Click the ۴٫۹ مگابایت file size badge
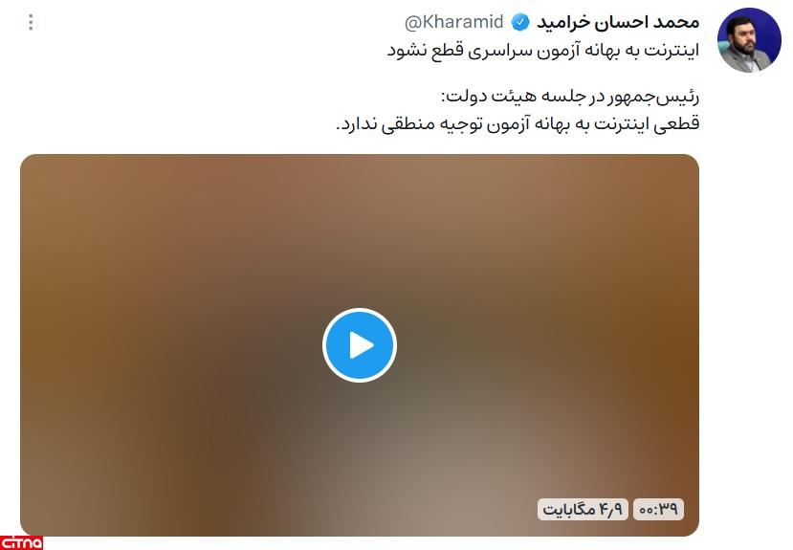Viewport: 793px width, 550px height. click(583, 509)
